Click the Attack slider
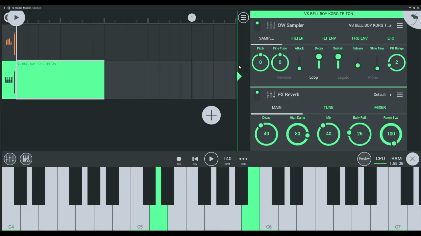 (299, 63)
